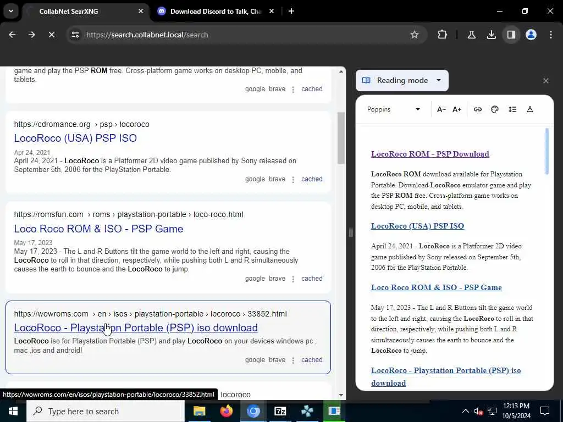Launch Firefox from the taskbar
Screen dimensions: 563x422
[226, 411]
